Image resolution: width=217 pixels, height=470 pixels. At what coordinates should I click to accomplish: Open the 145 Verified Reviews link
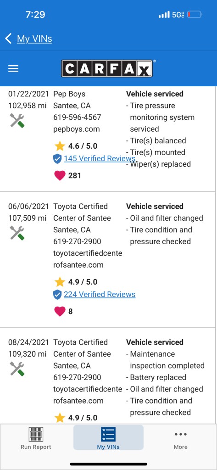pos(100,158)
